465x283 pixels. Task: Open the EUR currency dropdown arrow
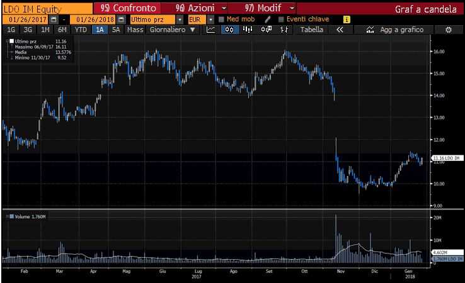(210, 19)
